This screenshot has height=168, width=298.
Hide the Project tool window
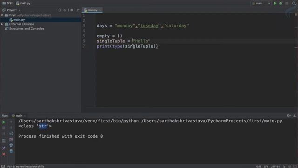[x=78, y=10]
